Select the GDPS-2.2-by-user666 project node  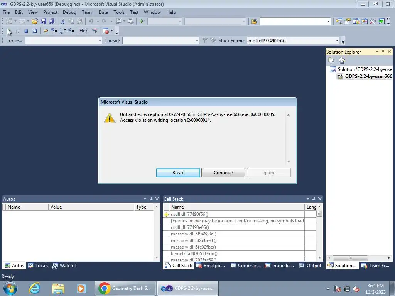point(366,76)
